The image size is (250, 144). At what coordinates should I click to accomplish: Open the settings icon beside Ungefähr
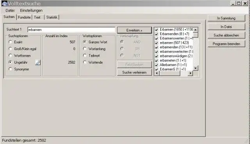click(x=38, y=62)
